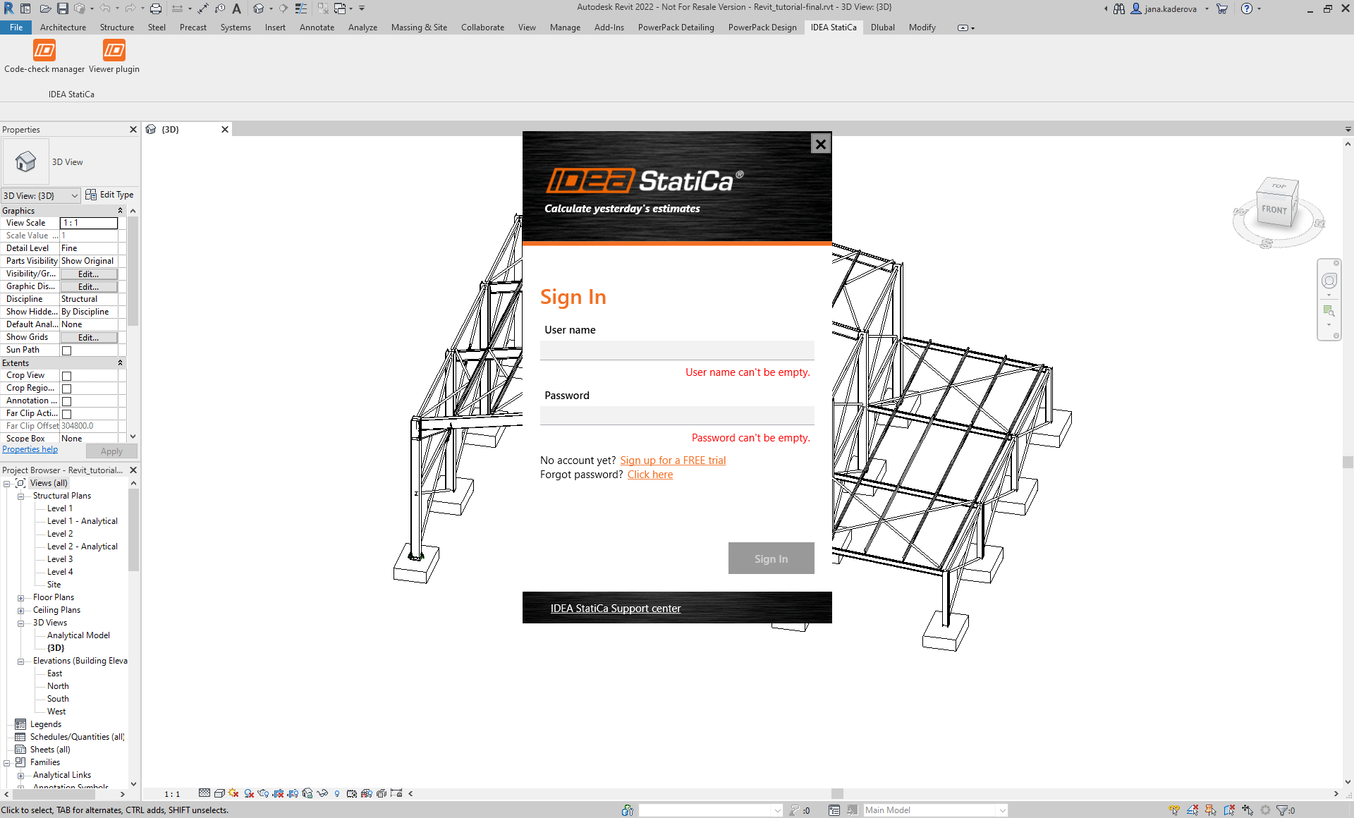1354x818 pixels.
Task: Click the Structure tab in ribbon
Action: (115, 27)
